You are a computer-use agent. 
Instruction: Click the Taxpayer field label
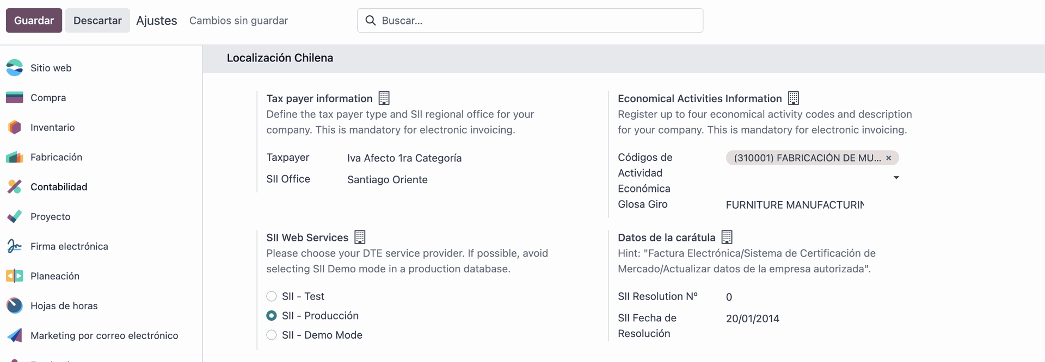[x=288, y=158]
